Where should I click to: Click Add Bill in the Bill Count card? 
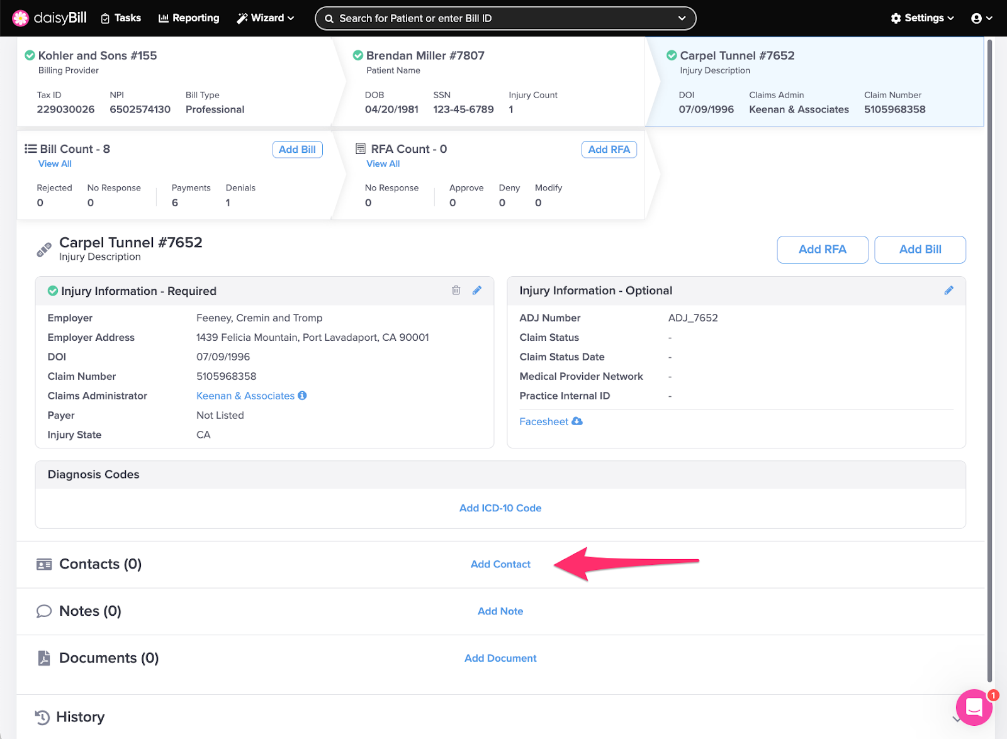coord(297,150)
